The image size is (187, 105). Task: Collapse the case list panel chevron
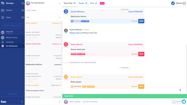click(x=59, y=102)
